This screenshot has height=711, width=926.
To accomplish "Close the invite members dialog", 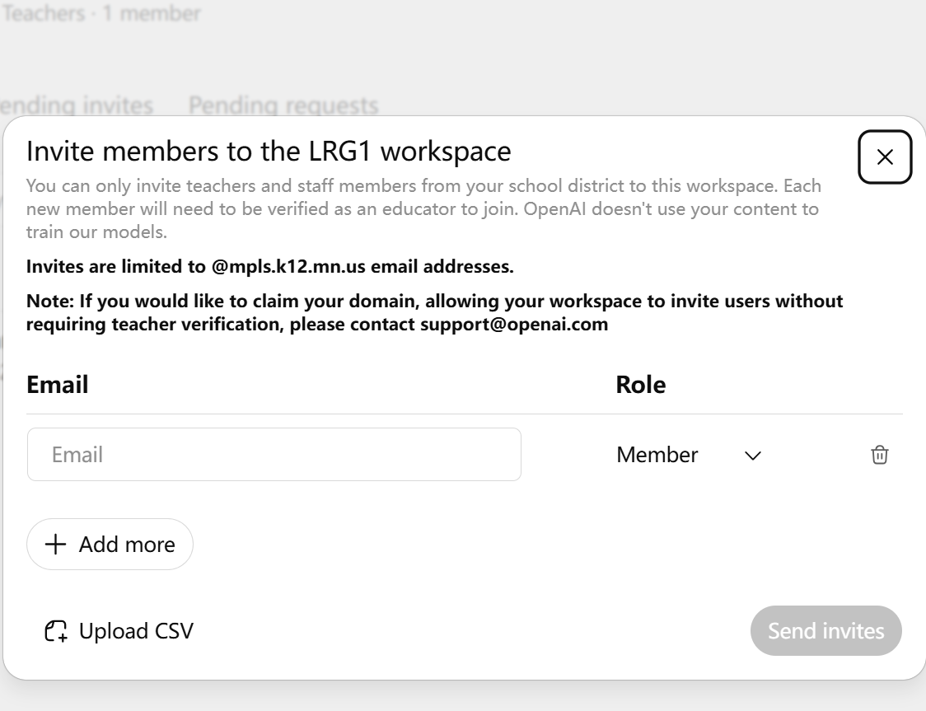I will (885, 157).
